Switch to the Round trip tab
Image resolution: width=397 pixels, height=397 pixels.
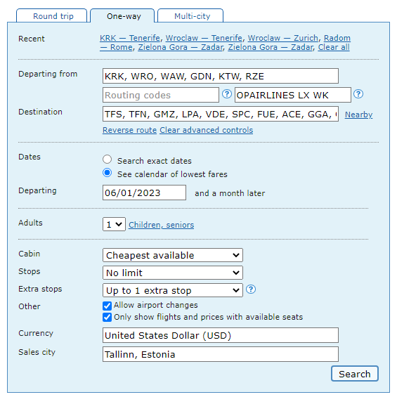tap(52, 16)
